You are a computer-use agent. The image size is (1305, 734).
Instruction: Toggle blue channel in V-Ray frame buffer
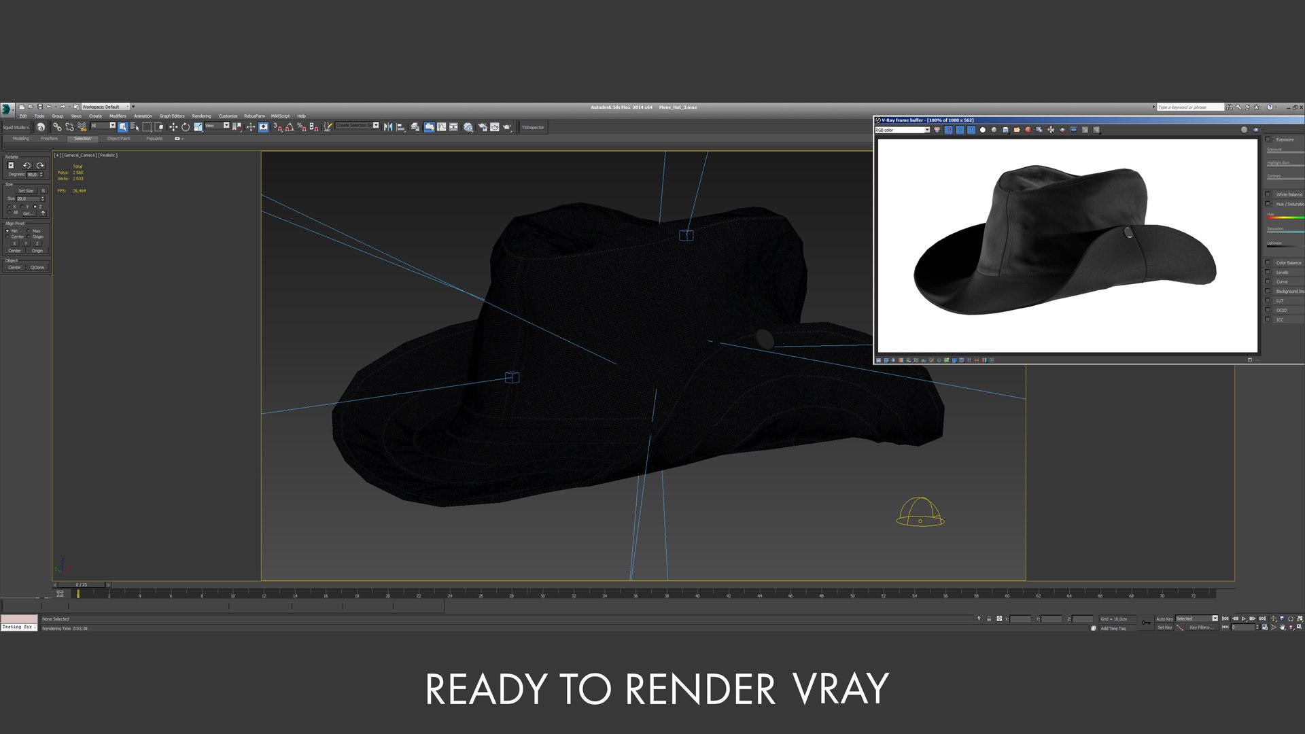click(971, 130)
